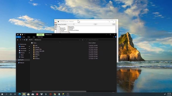This screenshot has height=96, width=172.
Task: Open the address bar history dropdown
Action: (x=80, y=40)
